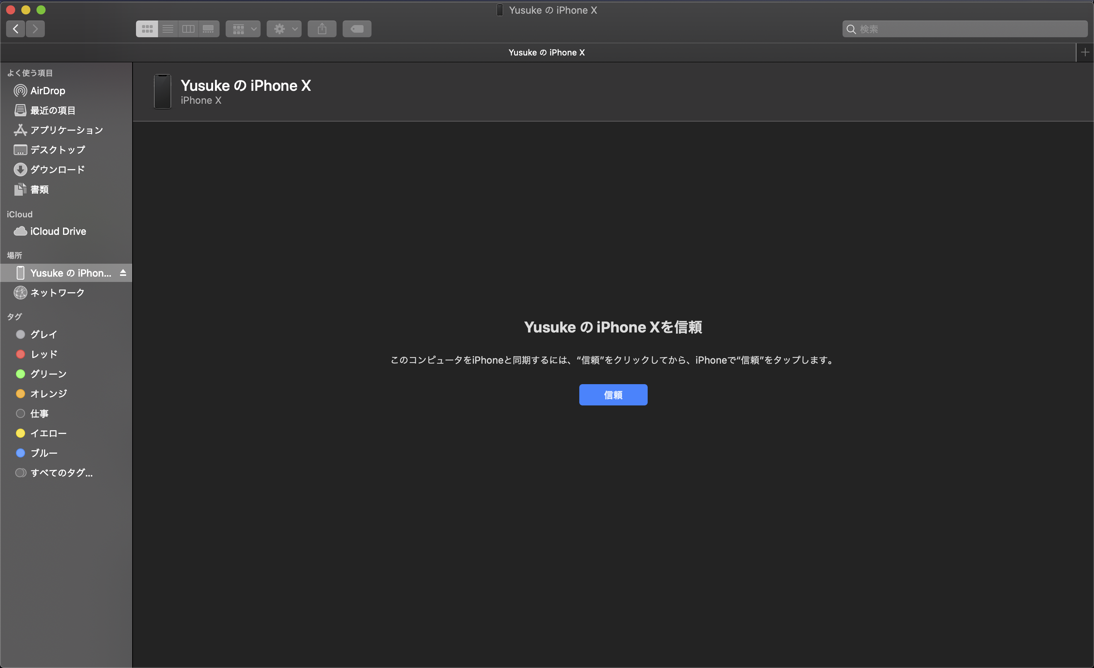Click the 場所 section header
The width and height of the screenshot is (1094, 668).
tap(14, 255)
